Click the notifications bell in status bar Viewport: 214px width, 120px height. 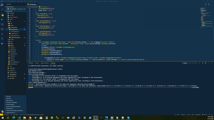coord(212,115)
